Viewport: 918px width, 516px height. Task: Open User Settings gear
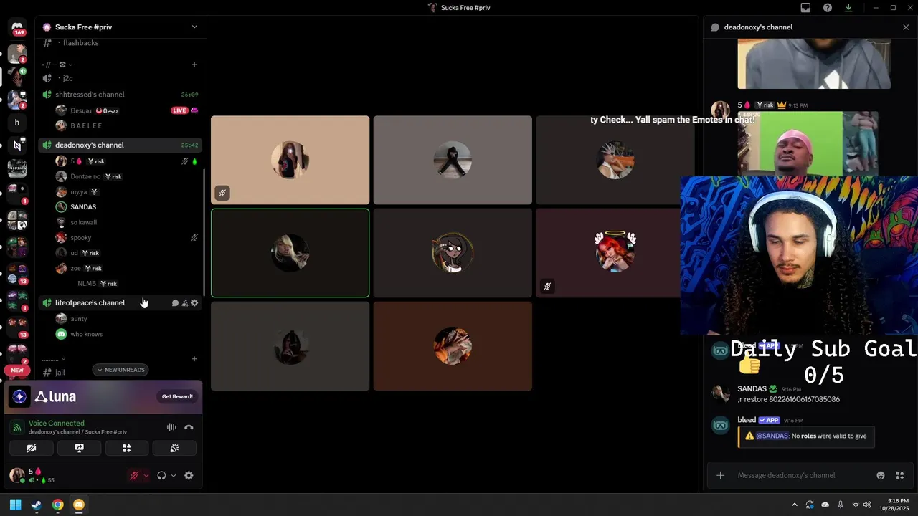189,475
